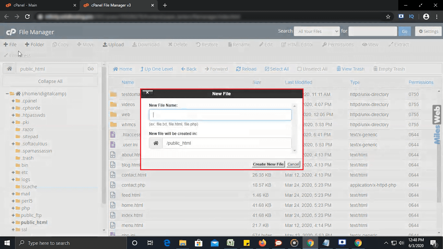Expand the .cphorde folder node
Screen dimensions: 443x249
[13, 108]
